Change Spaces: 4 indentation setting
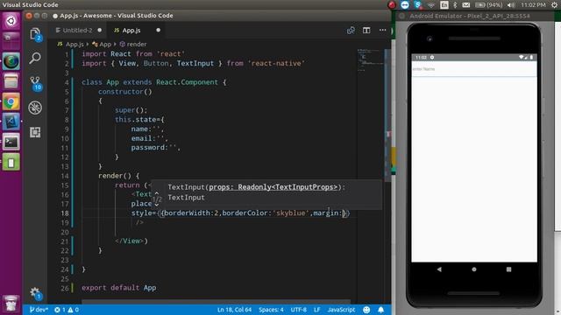Viewport: 561px width, 315px height. tap(271, 310)
